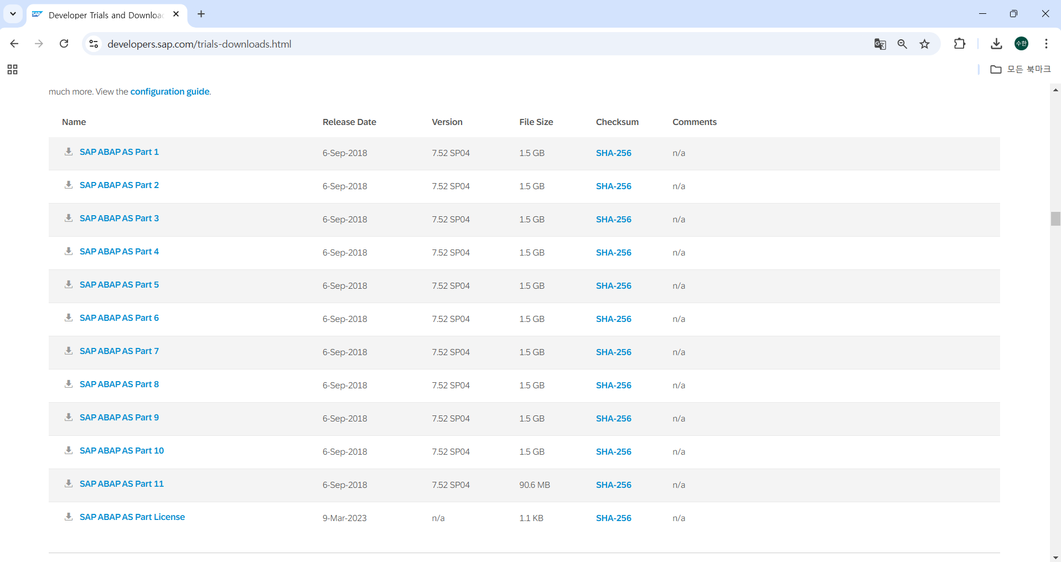Show the browser Downloads panel

coord(996,44)
